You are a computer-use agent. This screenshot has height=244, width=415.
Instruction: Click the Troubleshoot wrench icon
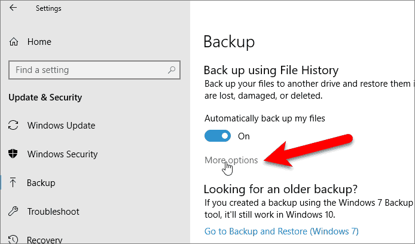[x=13, y=212]
